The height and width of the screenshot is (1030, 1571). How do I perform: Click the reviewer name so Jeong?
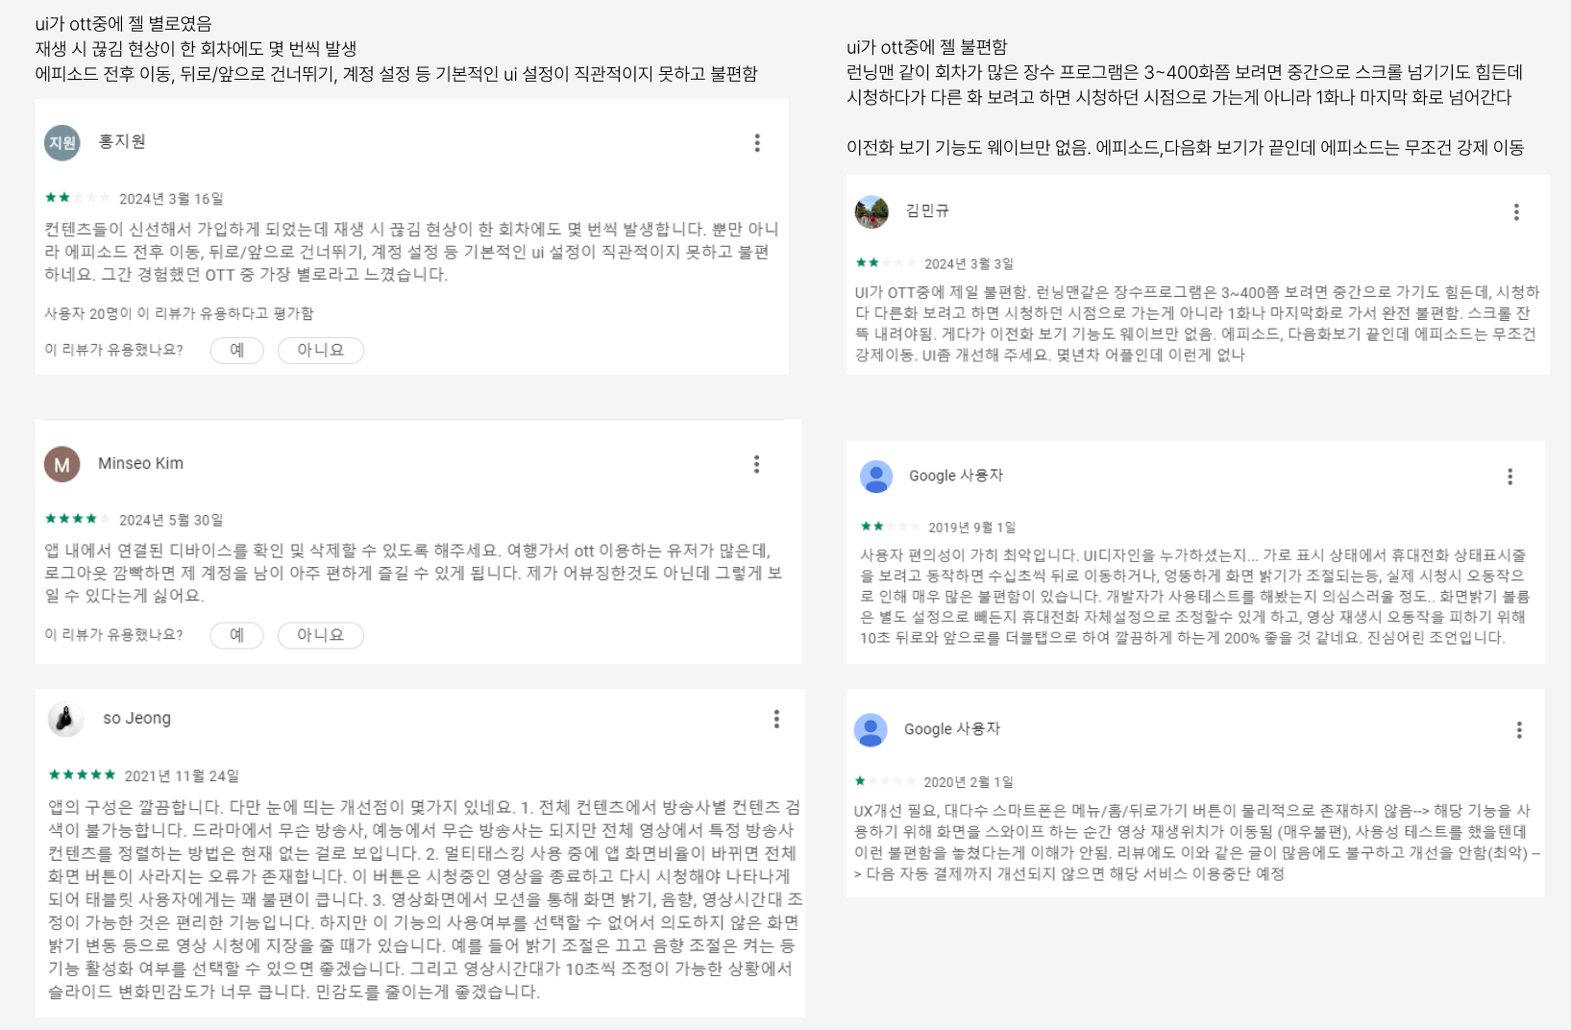(137, 718)
